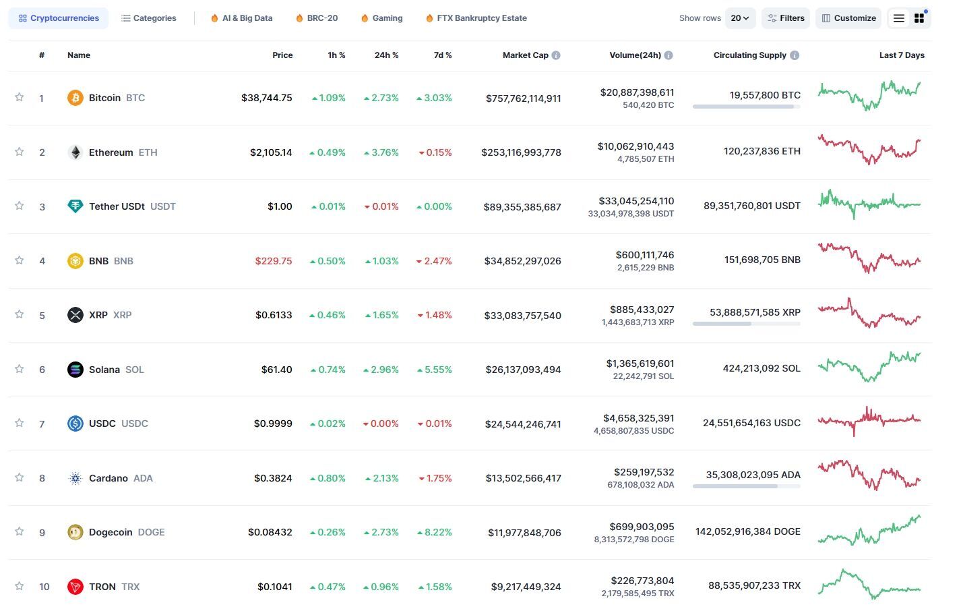Open Market Cap info tooltip icon

pos(556,55)
